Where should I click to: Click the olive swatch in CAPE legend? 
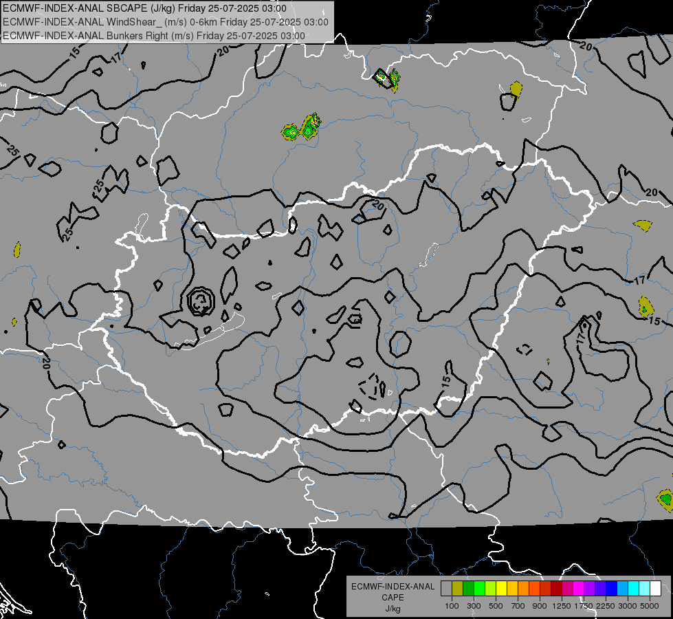click(x=458, y=589)
